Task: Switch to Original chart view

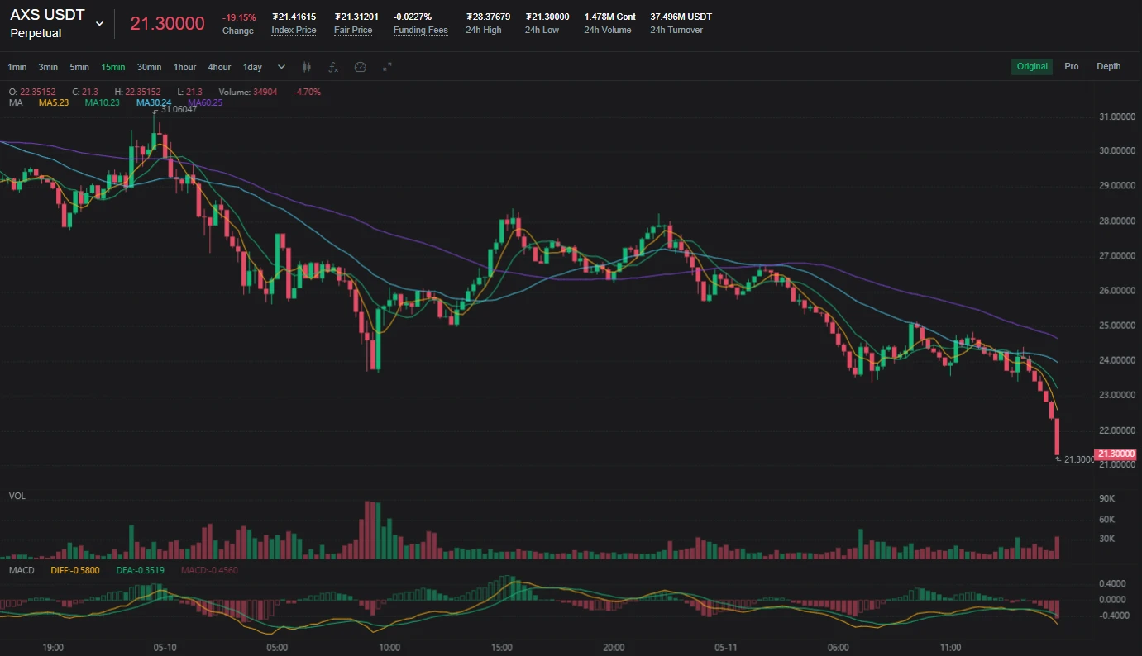Action: coord(1032,66)
